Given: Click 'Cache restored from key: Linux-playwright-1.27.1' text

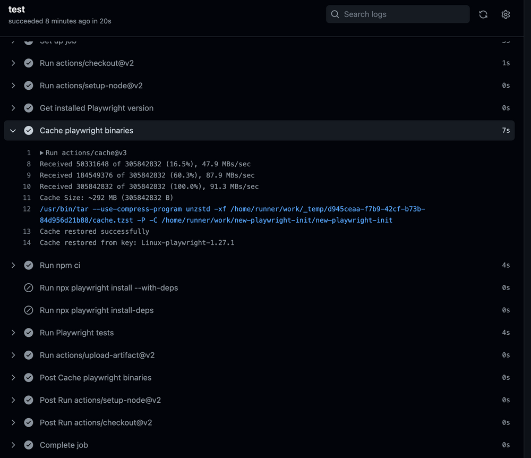Looking at the screenshot, I should [137, 243].
